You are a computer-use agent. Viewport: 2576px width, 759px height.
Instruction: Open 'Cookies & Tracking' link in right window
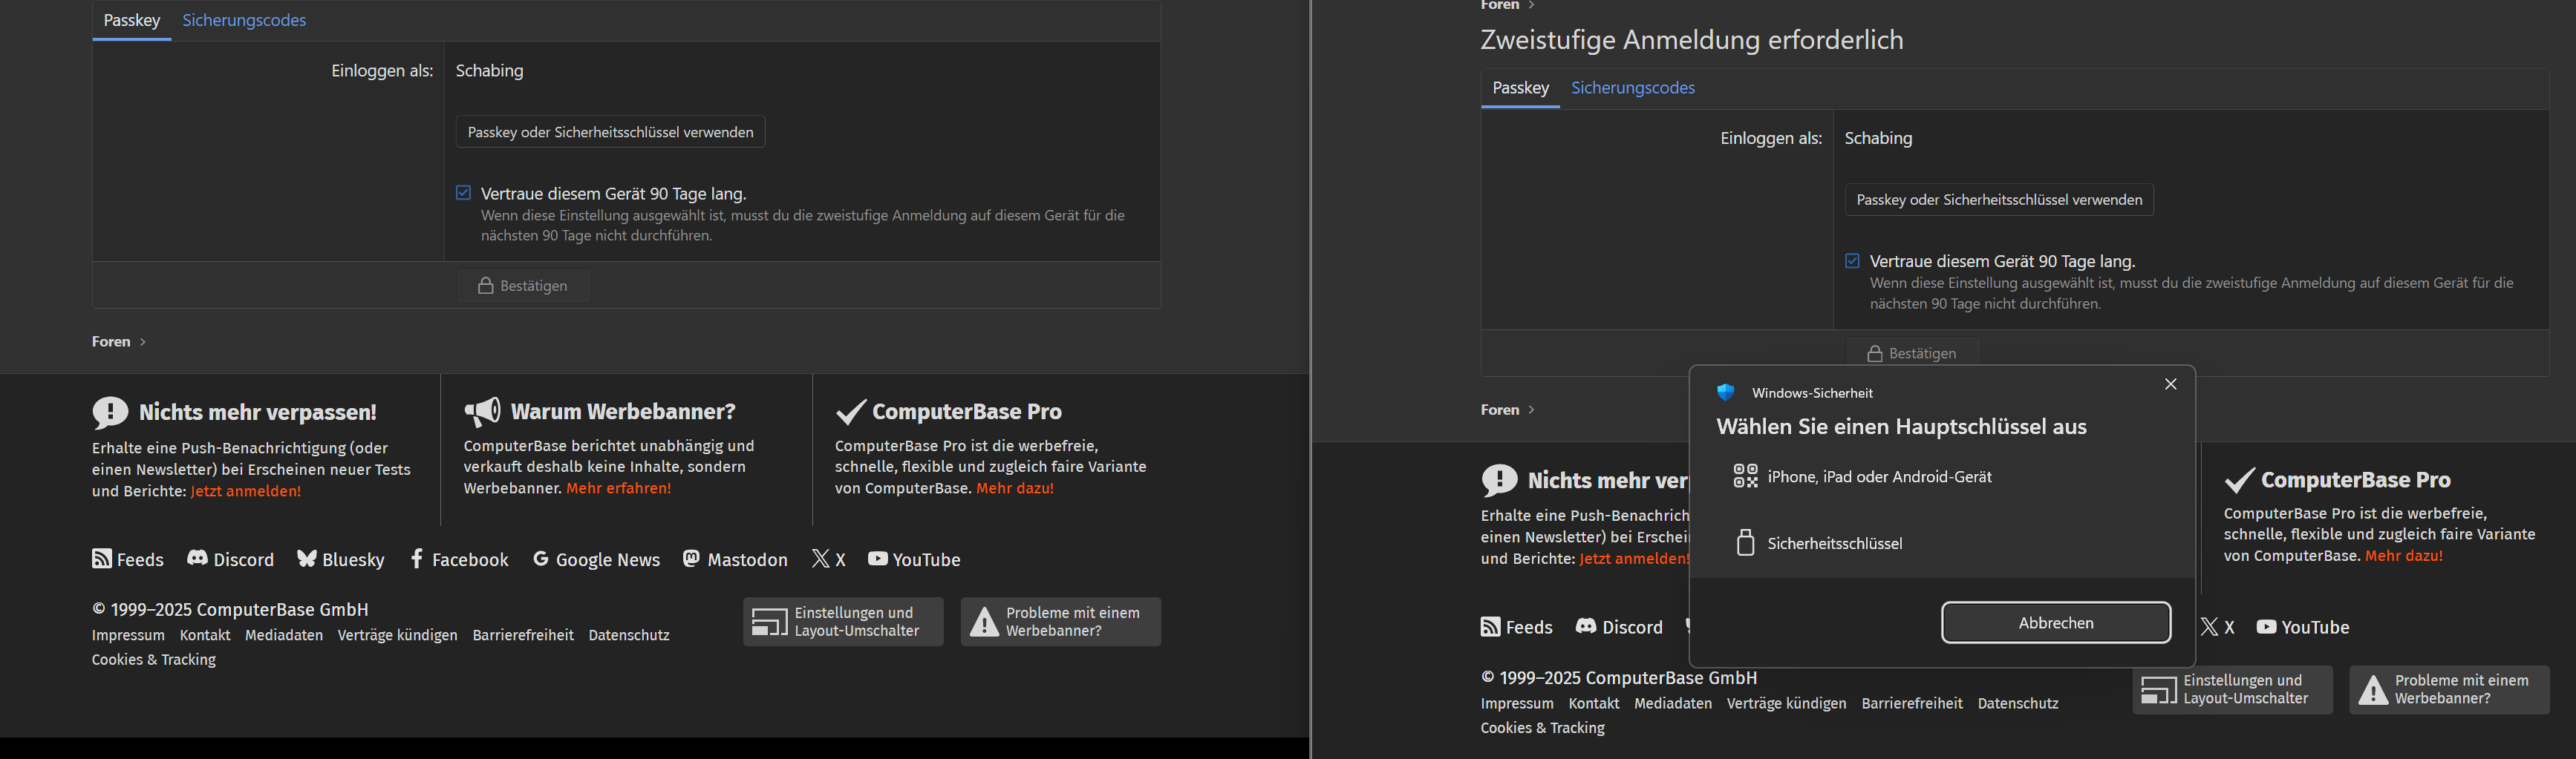click(1543, 728)
